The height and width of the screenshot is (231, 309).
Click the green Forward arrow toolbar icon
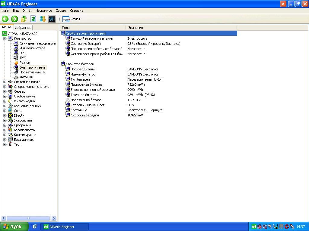click(14, 19)
